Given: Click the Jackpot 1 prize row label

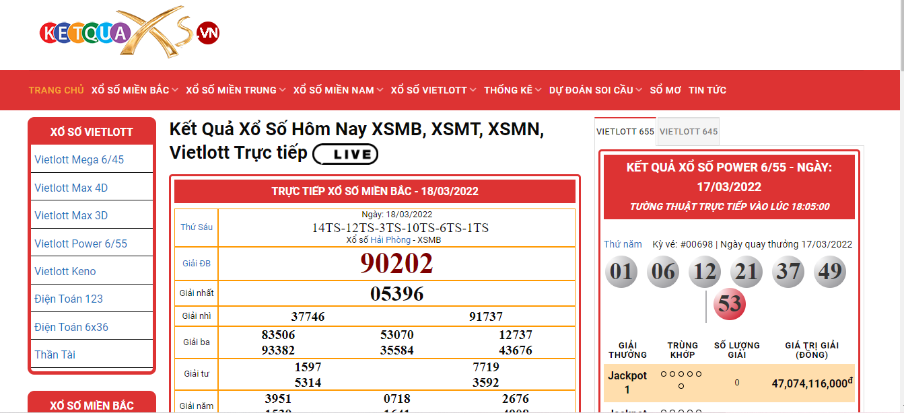Looking at the screenshot, I should coord(627,383).
